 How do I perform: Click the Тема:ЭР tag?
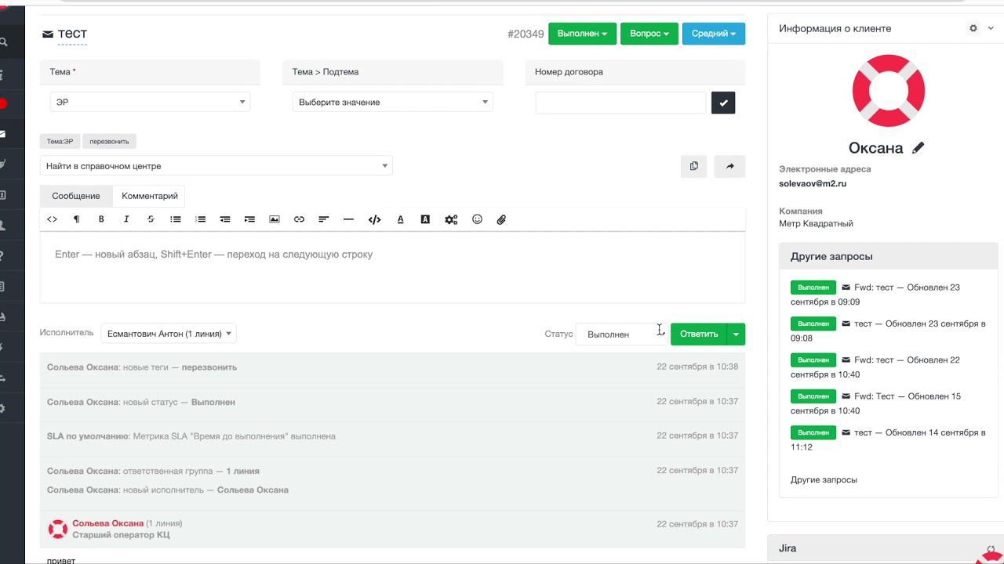(x=60, y=142)
